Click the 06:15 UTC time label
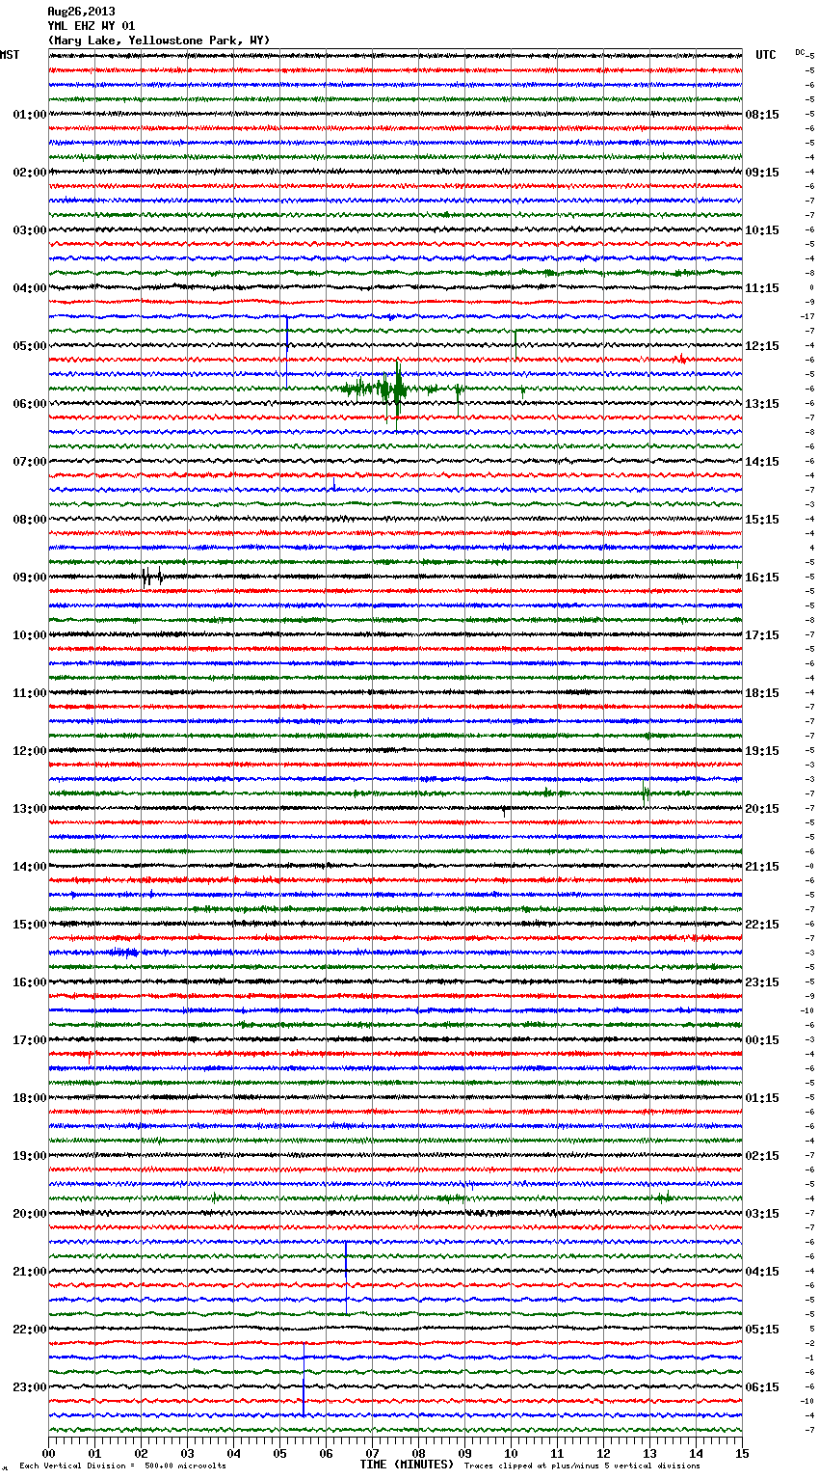 click(x=762, y=1387)
